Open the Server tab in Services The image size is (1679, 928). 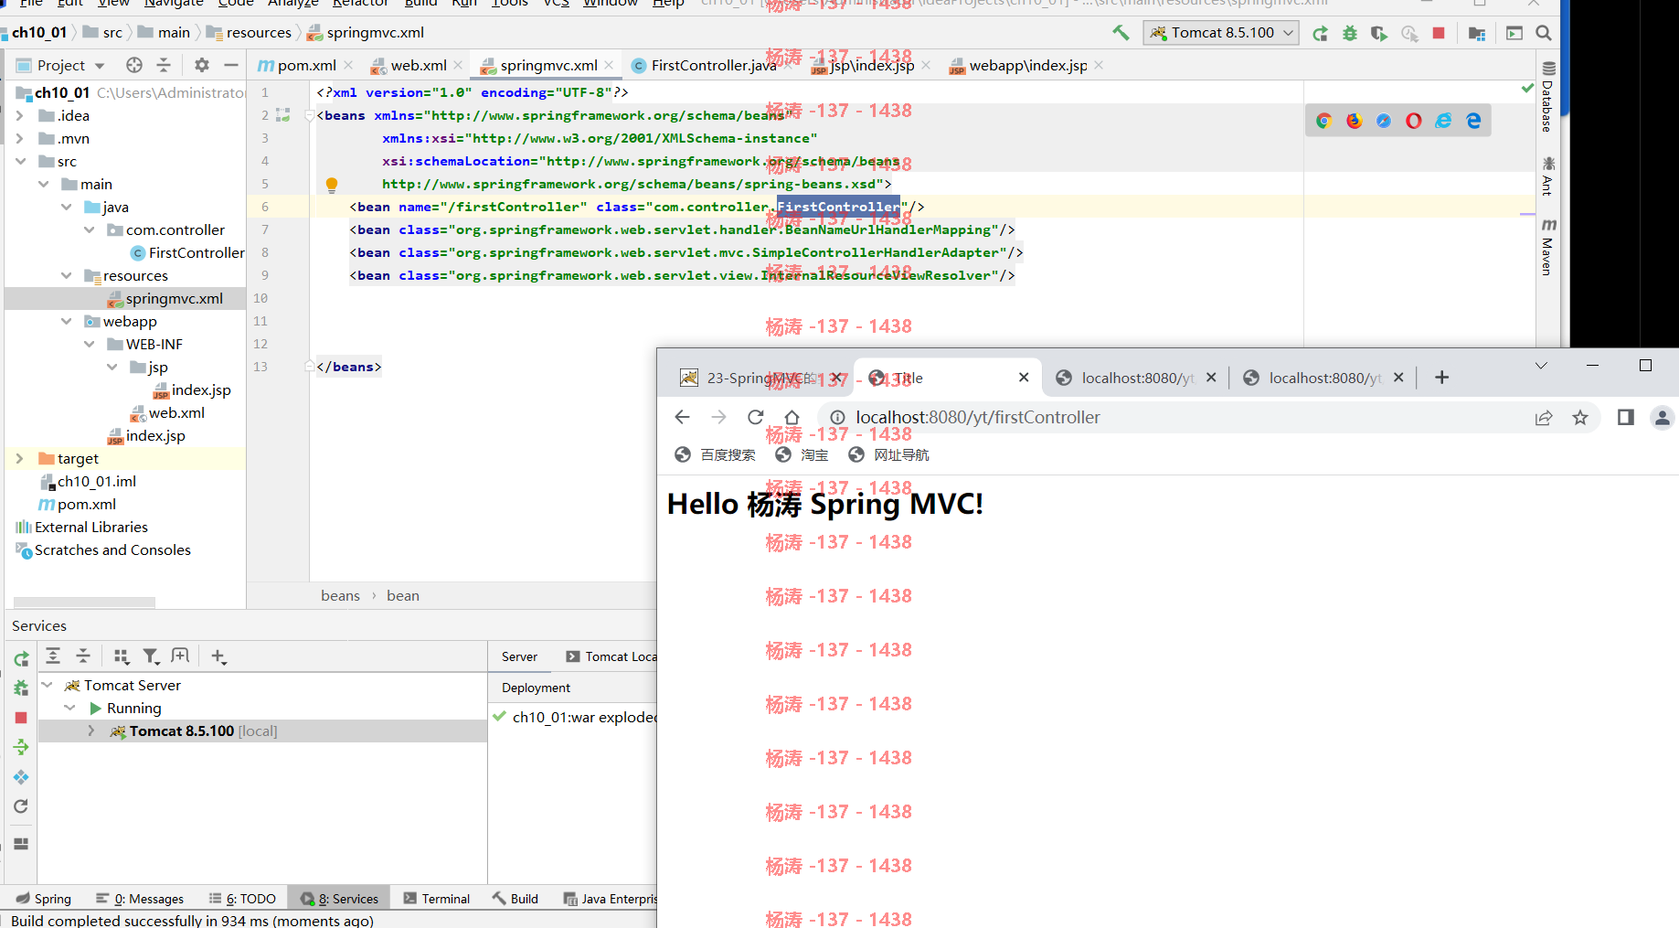click(x=519, y=656)
